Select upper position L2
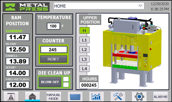The height and width of the screenshot is (102, 172). coord(84,49)
